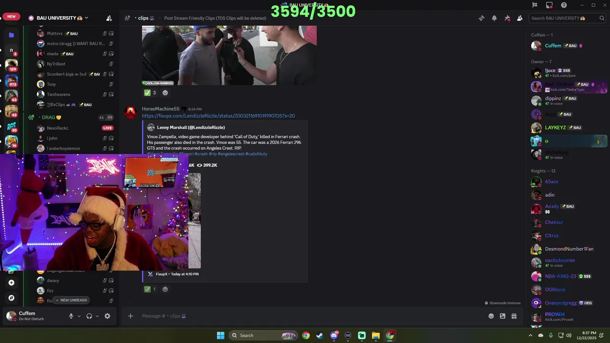Open User Settings gear icon
The height and width of the screenshot is (343, 610).
click(107, 316)
